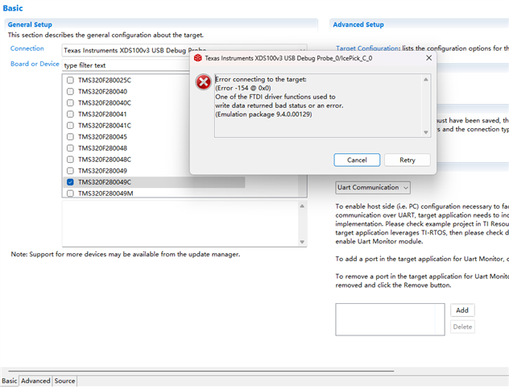Click the CCS cube icon in dialog title
This screenshot has height=387, width=509.
coord(197,58)
